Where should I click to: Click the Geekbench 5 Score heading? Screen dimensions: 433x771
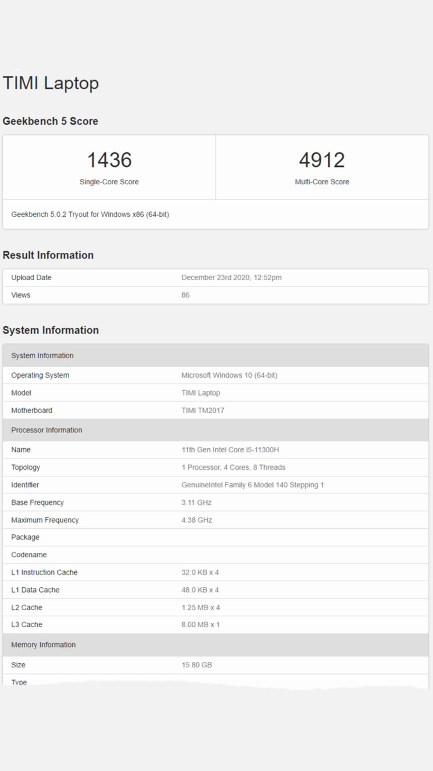pyautogui.click(x=50, y=121)
